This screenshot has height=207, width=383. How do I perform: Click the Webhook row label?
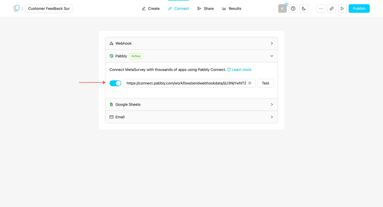123,43
